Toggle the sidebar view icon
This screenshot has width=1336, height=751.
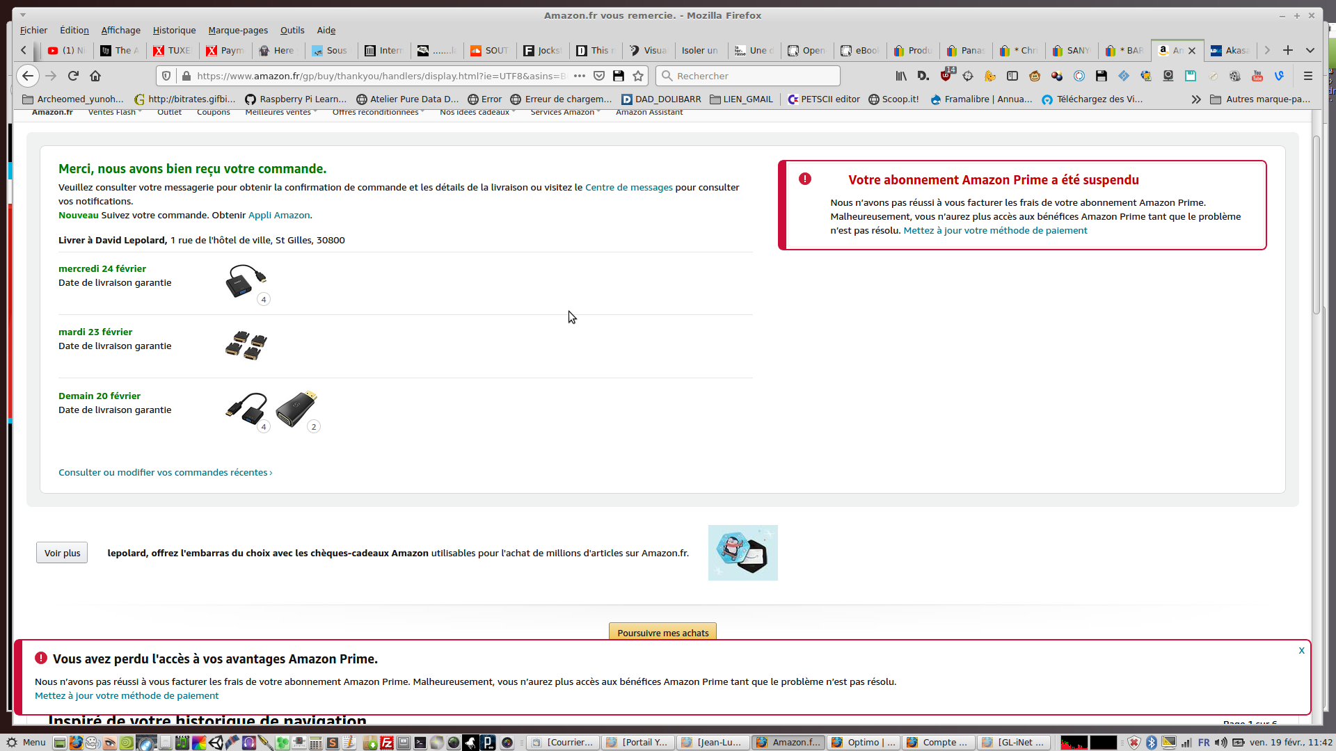(1012, 76)
